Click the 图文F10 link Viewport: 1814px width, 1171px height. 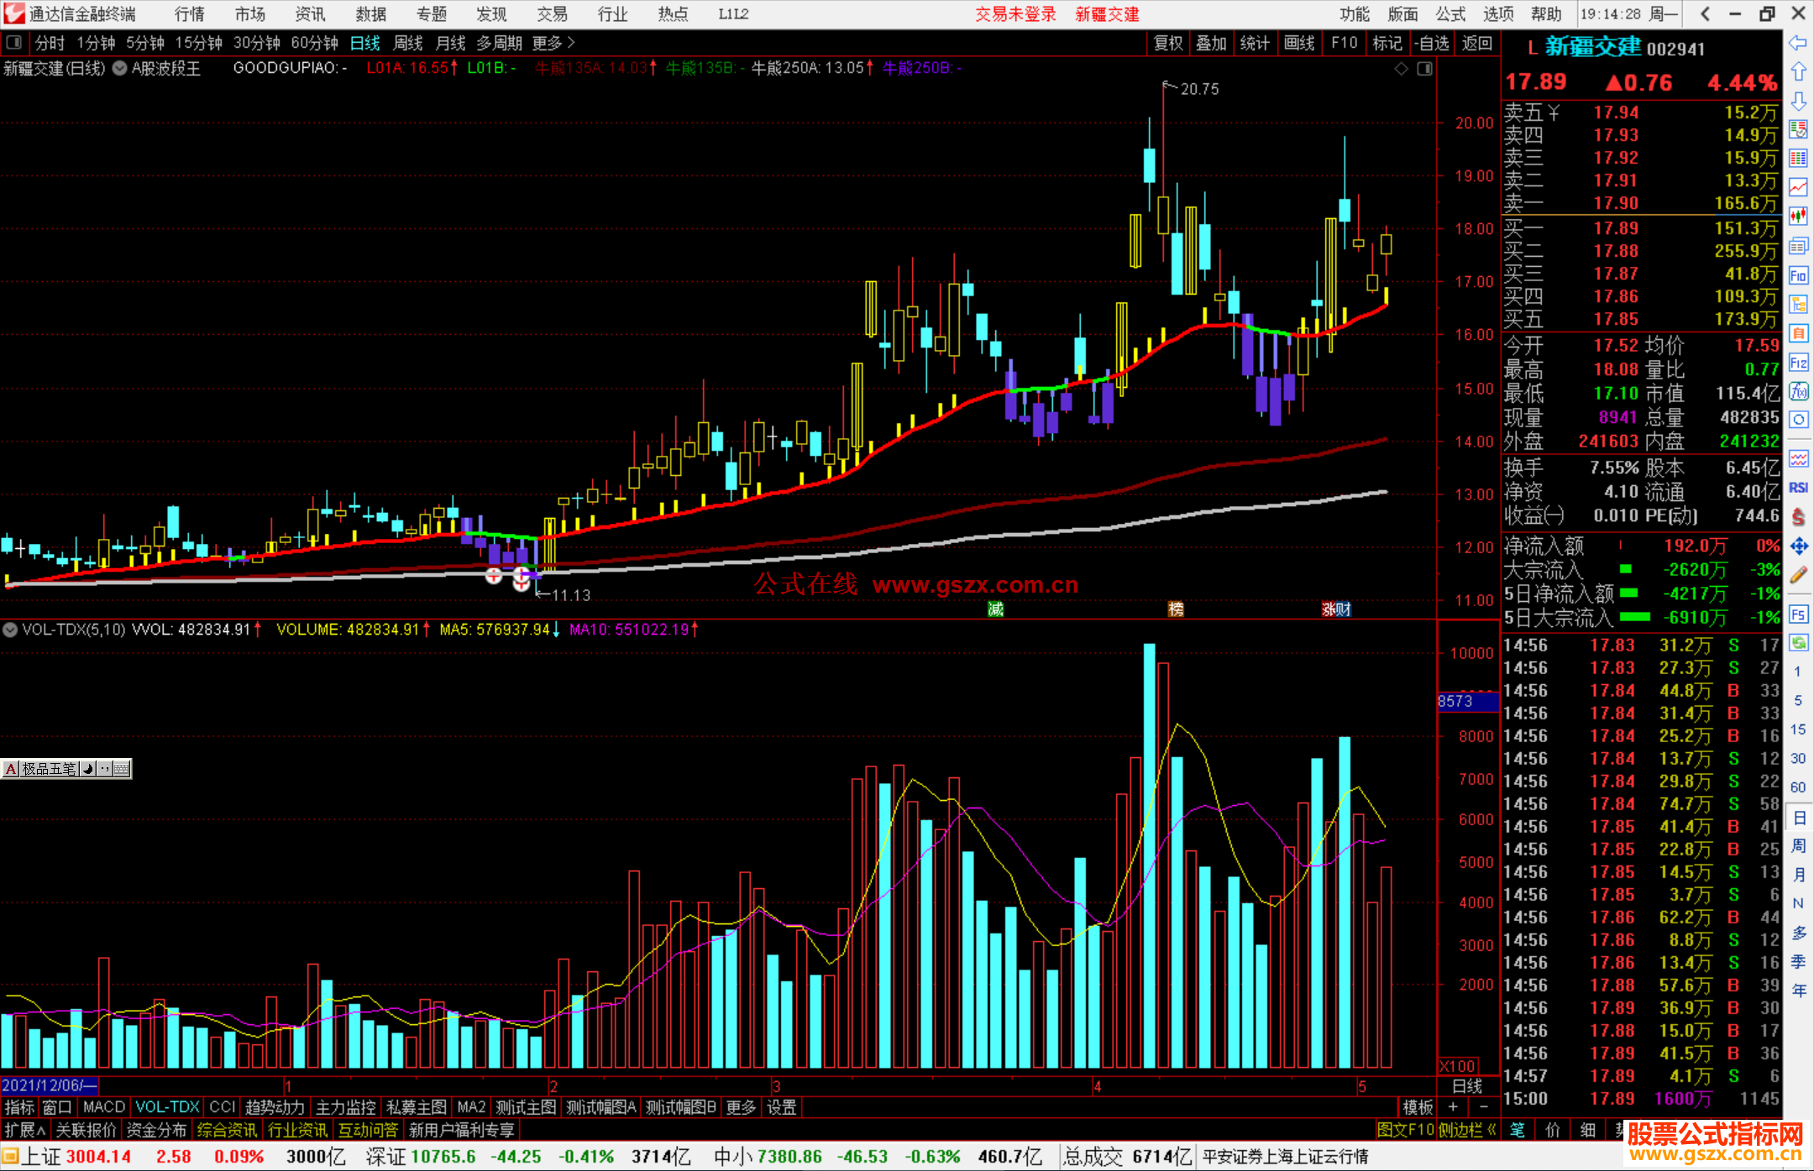pos(1406,1131)
